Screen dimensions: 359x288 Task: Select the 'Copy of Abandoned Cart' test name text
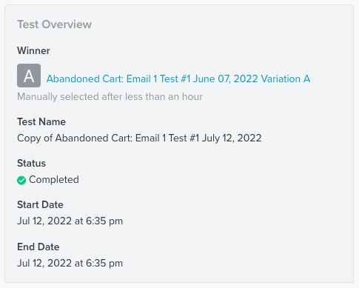[x=139, y=138]
